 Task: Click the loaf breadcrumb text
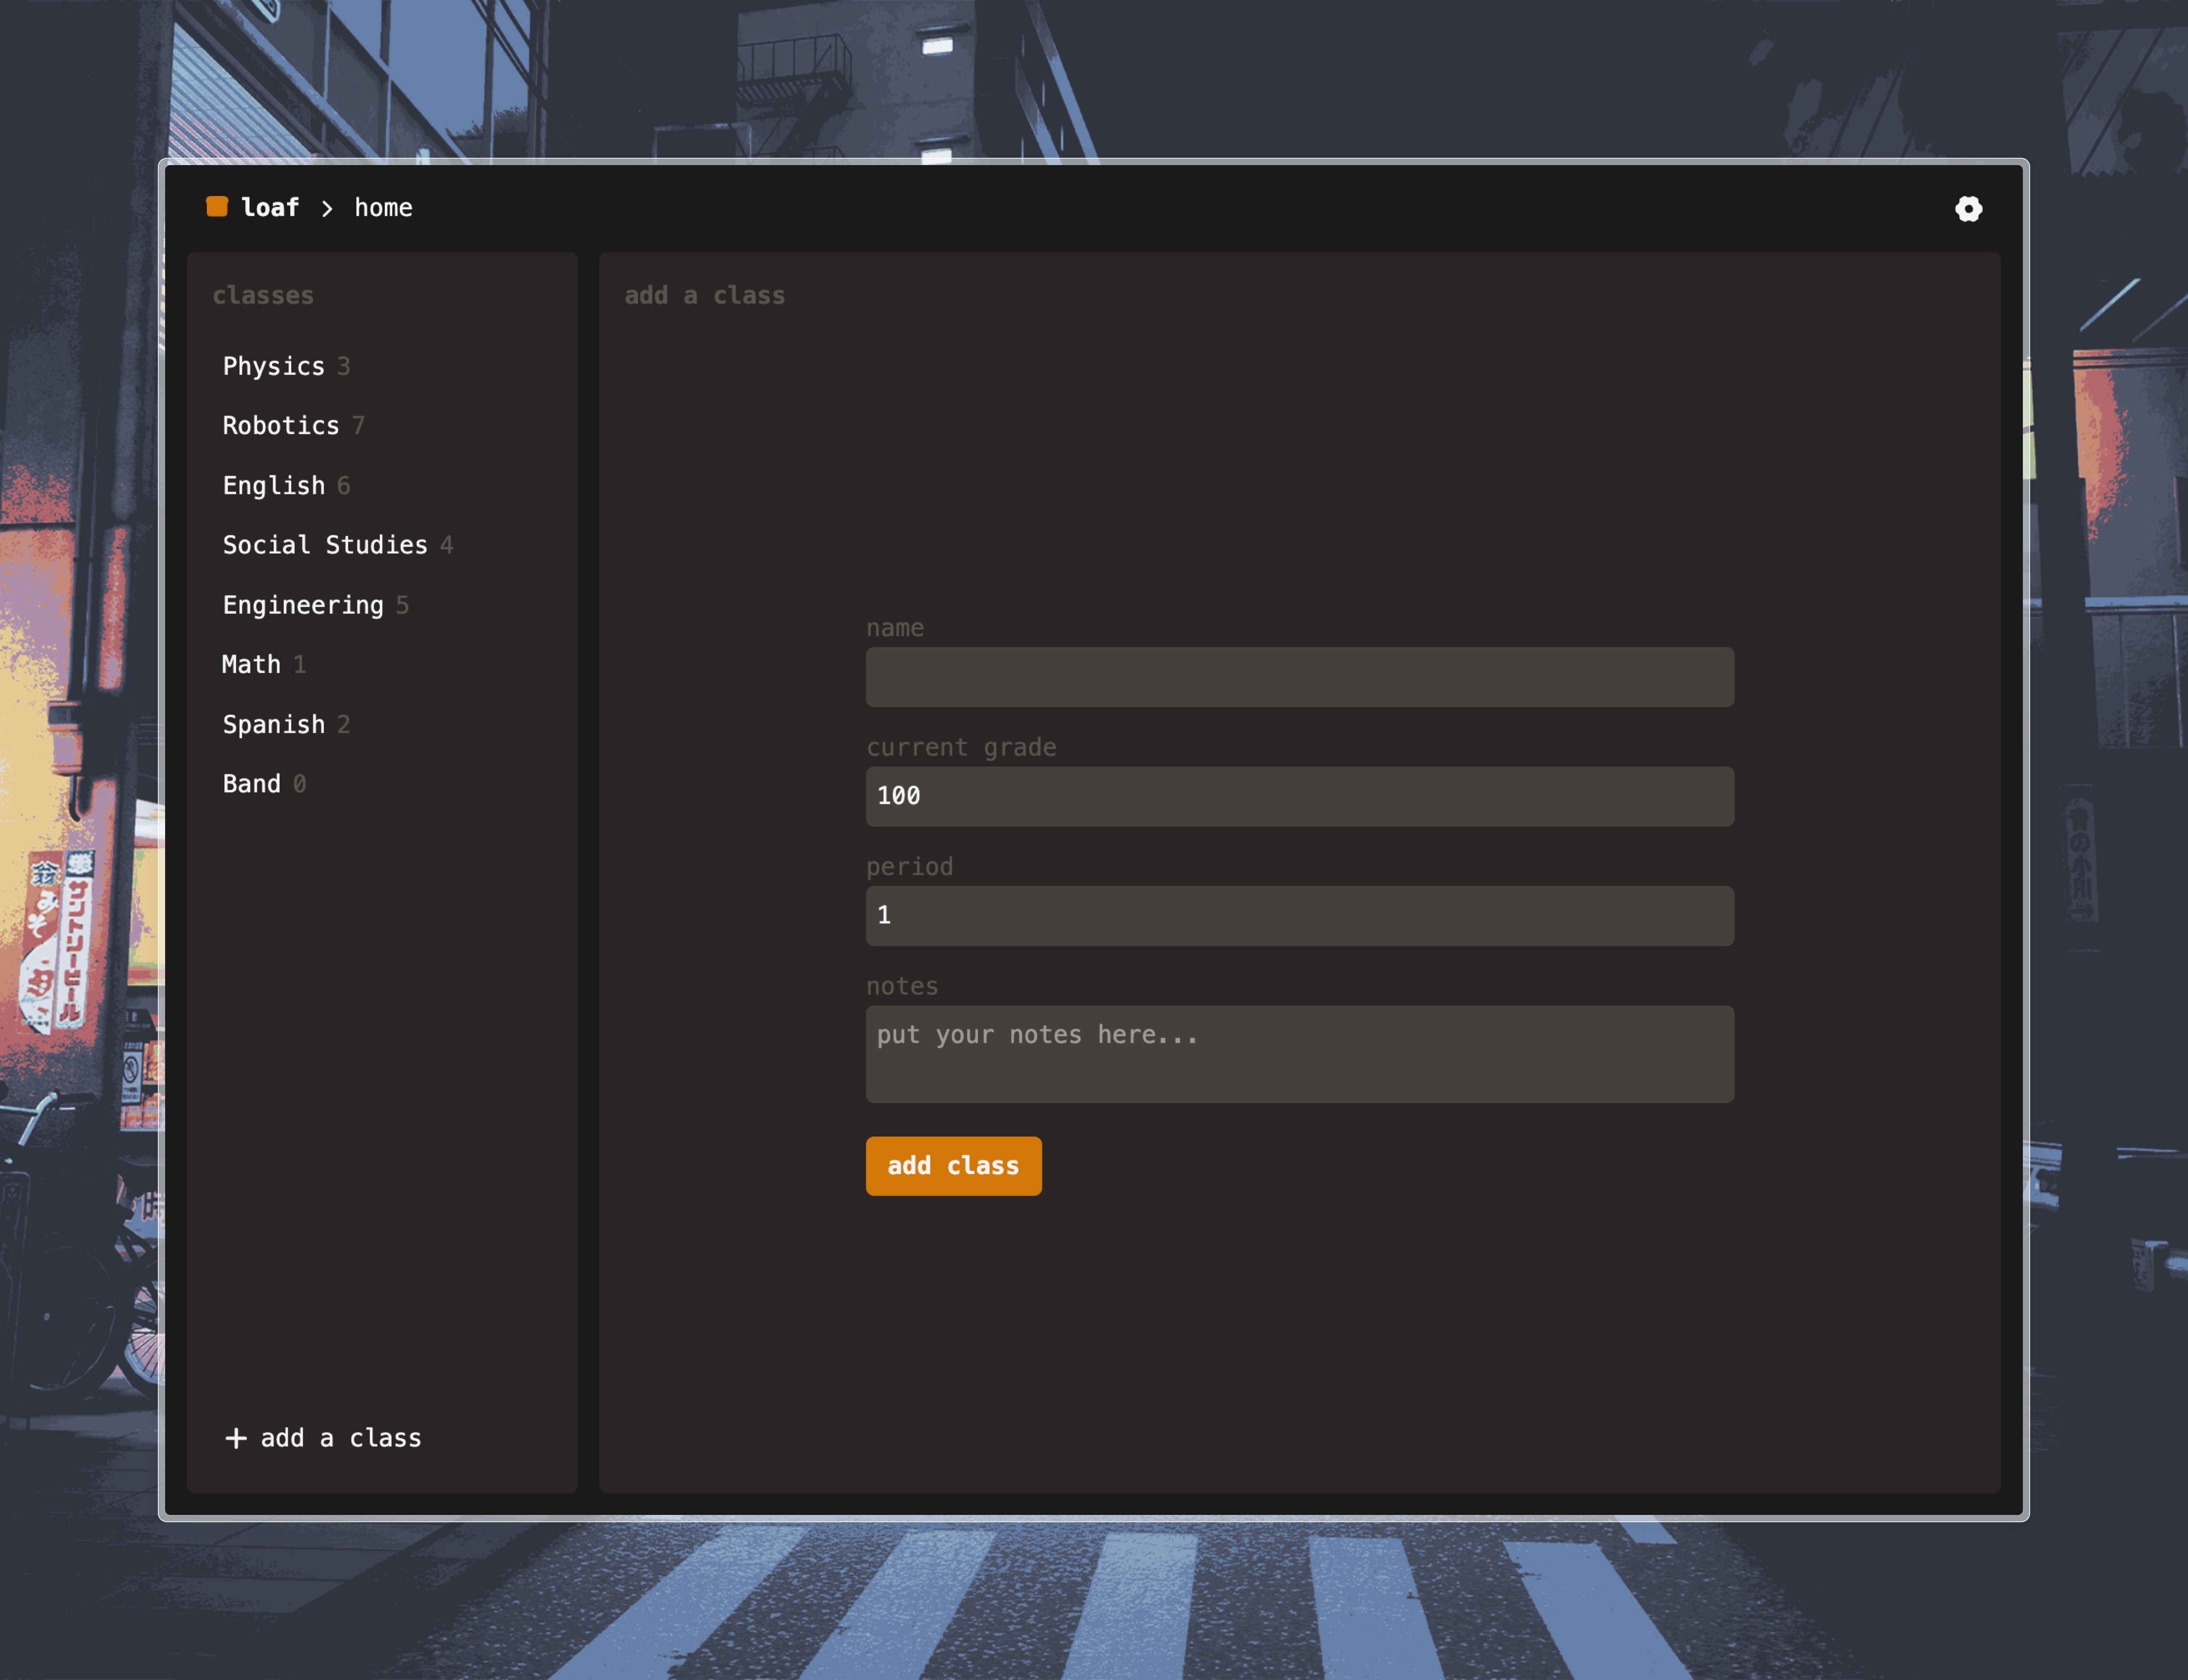pos(270,207)
